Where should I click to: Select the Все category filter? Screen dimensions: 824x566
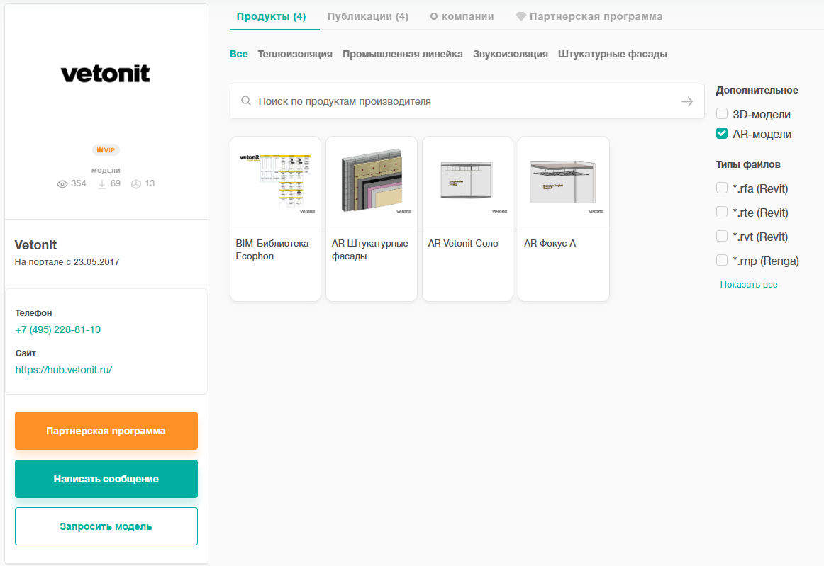point(238,54)
